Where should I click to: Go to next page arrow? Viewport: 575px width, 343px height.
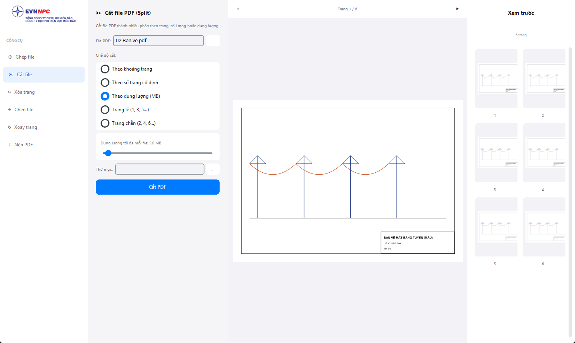coord(457,9)
